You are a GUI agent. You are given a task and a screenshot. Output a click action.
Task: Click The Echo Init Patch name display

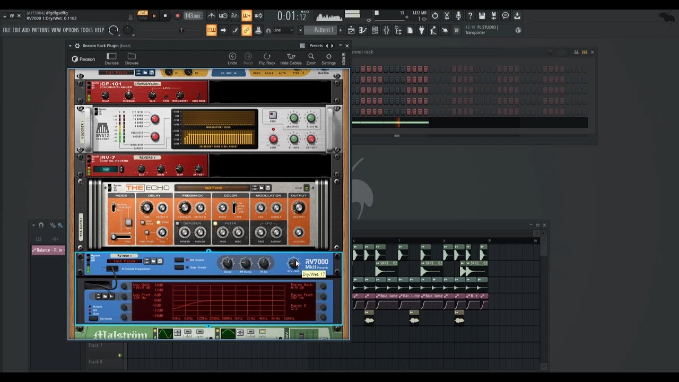pyautogui.click(x=213, y=188)
